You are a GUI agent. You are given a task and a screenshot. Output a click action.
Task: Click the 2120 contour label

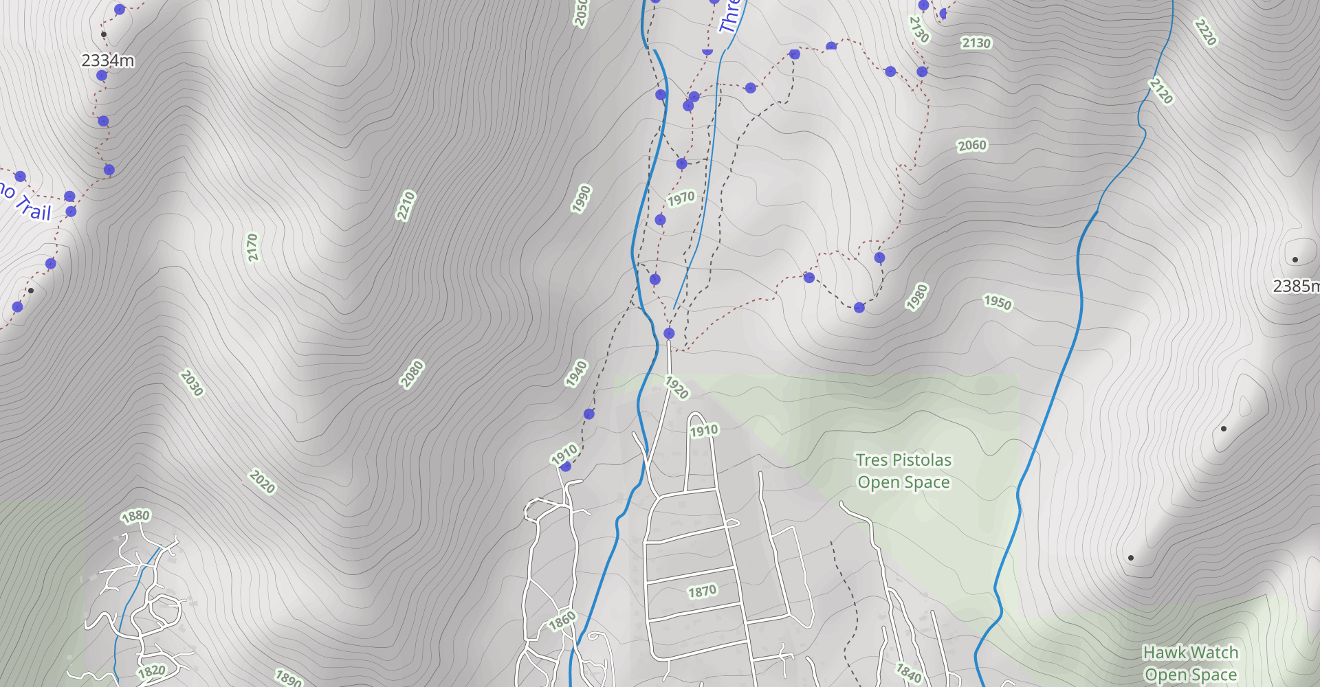[1160, 91]
